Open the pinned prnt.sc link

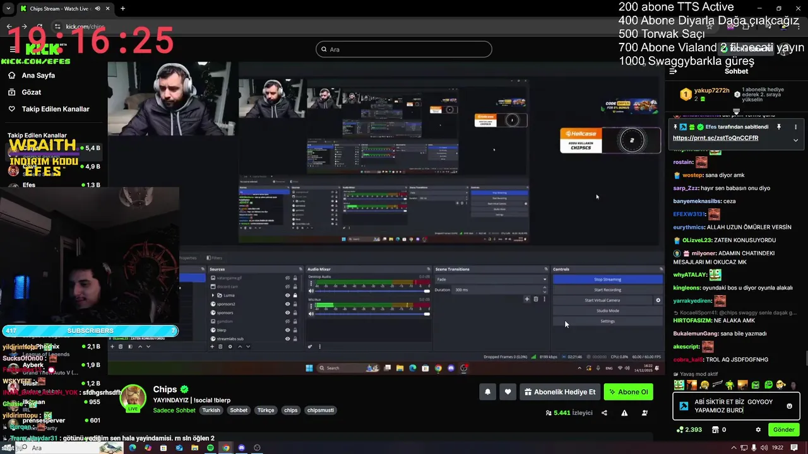point(715,137)
